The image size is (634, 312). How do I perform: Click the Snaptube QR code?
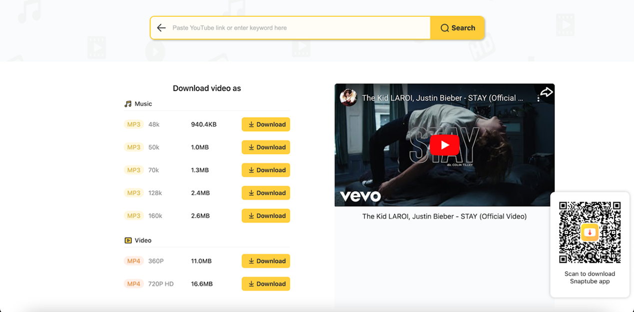pos(590,232)
